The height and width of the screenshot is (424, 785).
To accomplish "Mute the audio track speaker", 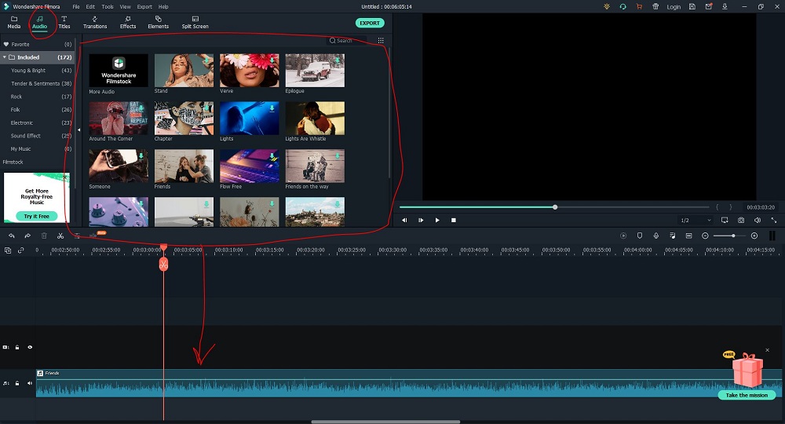I will point(30,383).
